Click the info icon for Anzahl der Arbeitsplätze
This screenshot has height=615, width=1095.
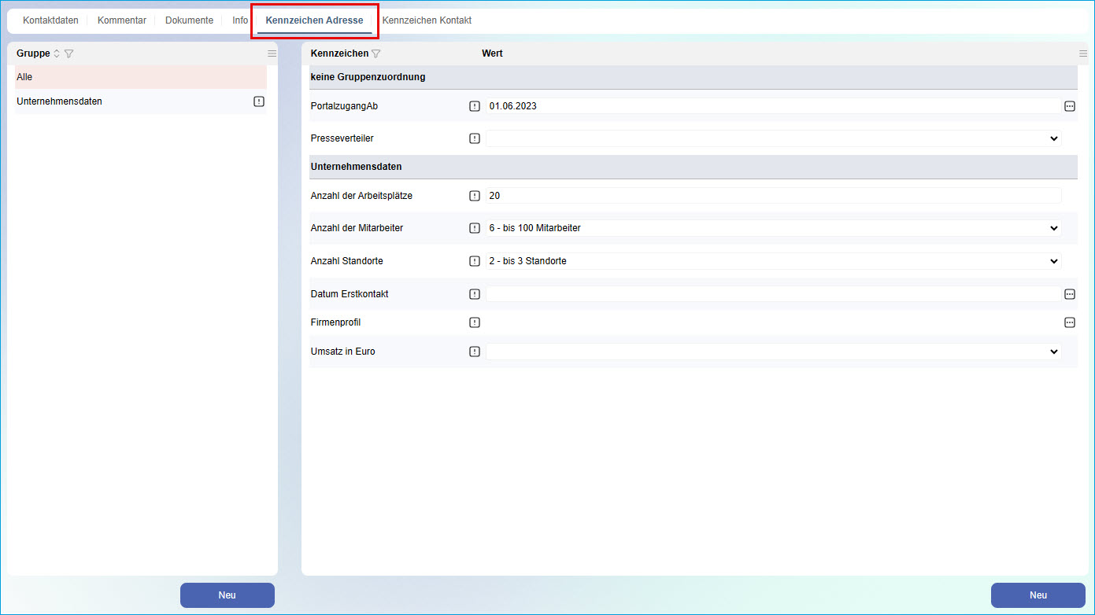[475, 196]
